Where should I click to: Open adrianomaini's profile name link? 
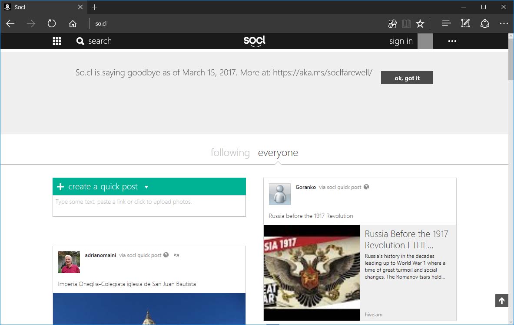click(x=100, y=255)
